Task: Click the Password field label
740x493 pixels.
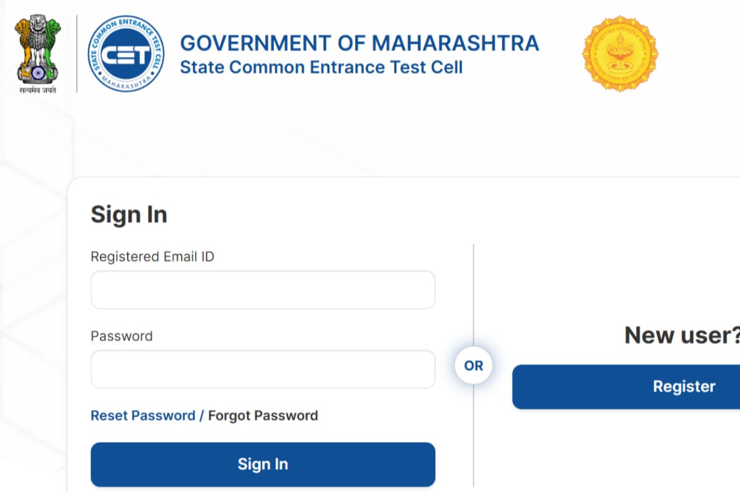Action: tap(121, 336)
